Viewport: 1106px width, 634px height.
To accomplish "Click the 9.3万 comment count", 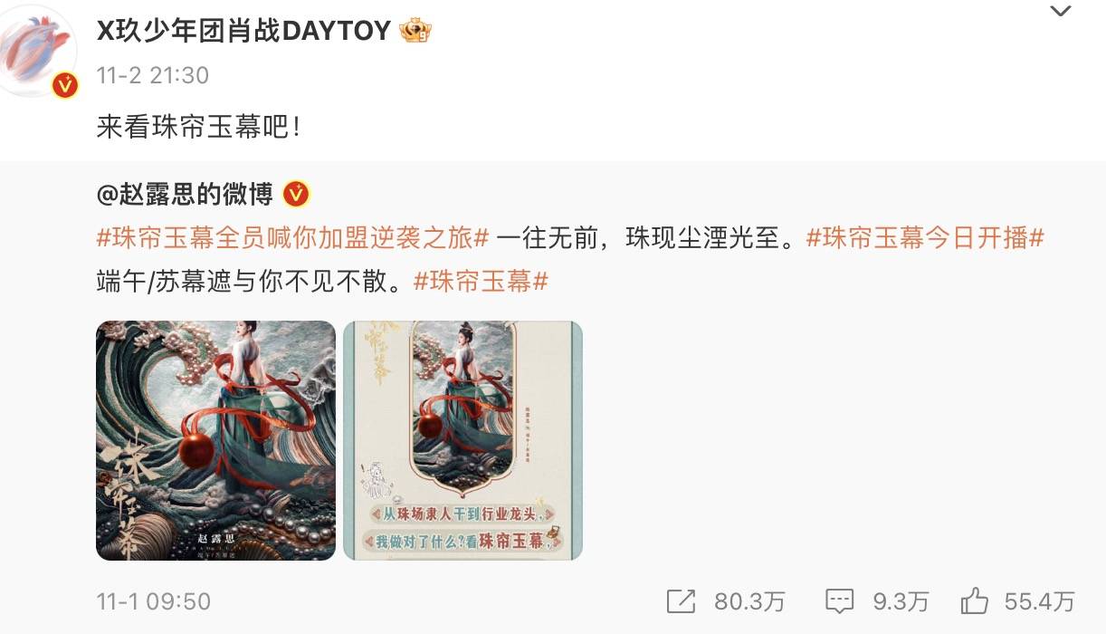I will point(901,600).
